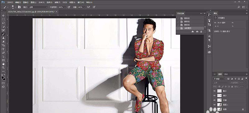Open the flow 100% dropdown arrow
Screen dimensions: 249x113
pyautogui.click(x=84, y=7)
